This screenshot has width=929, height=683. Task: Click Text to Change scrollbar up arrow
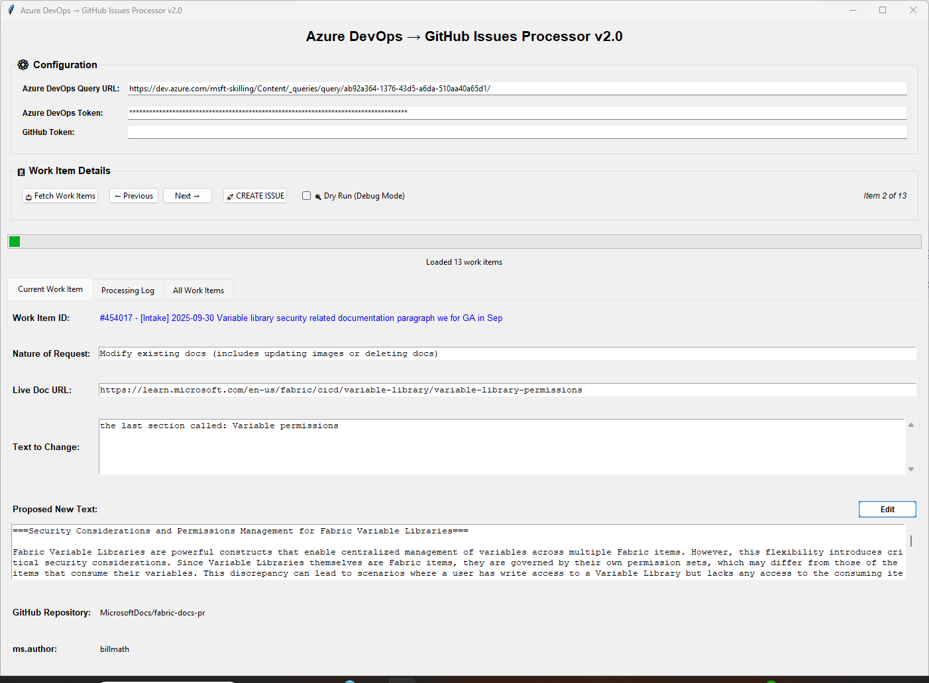coord(911,425)
